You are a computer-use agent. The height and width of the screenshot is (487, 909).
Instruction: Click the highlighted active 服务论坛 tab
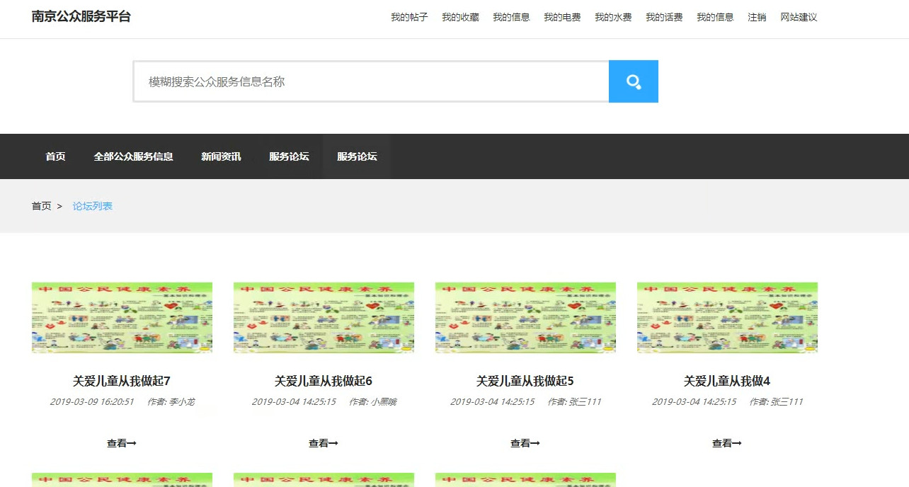pos(357,156)
